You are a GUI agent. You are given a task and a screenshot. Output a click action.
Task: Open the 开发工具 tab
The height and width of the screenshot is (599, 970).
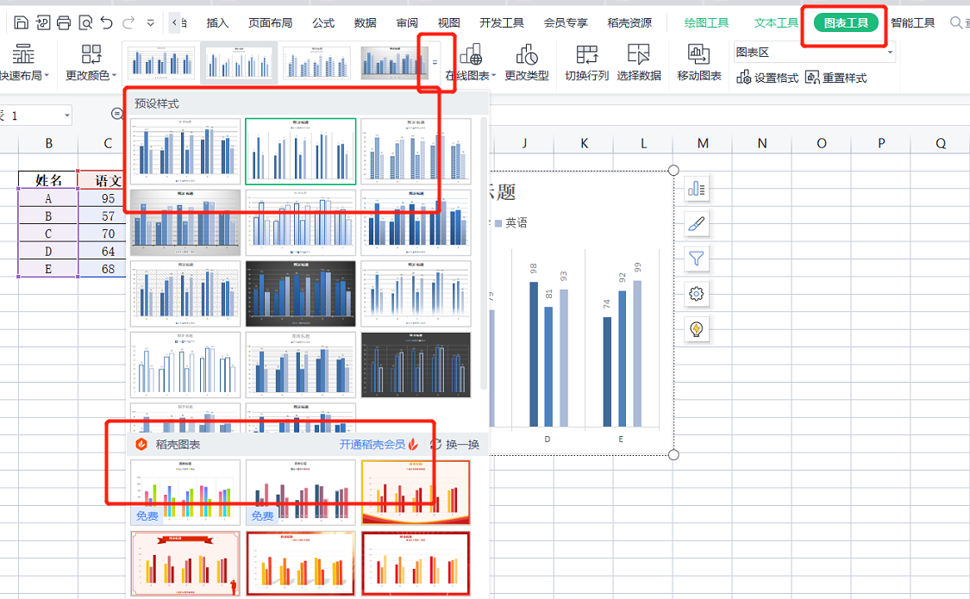coord(502,23)
